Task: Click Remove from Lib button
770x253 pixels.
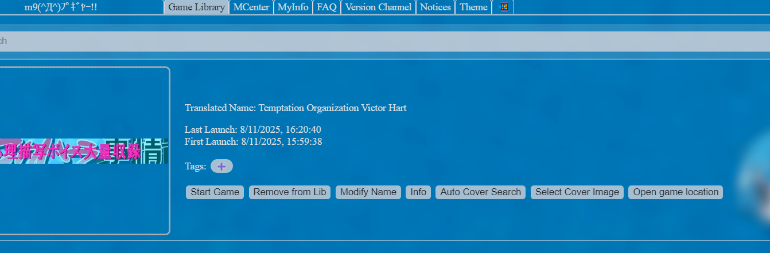Action: point(290,192)
